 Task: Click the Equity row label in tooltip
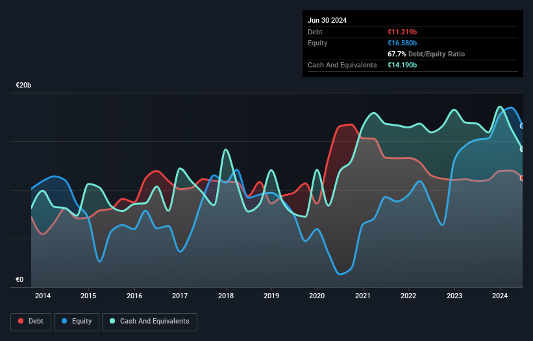pos(317,43)
